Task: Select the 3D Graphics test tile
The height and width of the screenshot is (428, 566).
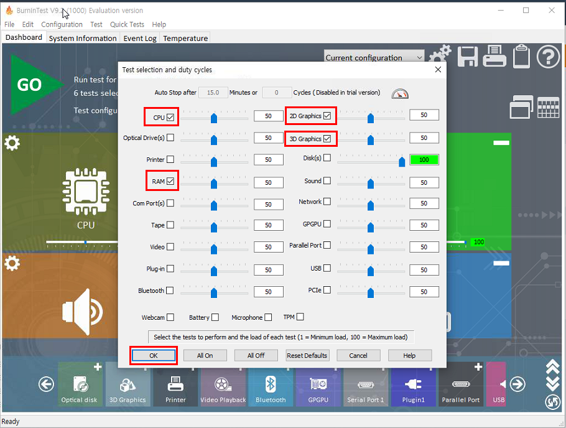Action: [x=128, y=384]
